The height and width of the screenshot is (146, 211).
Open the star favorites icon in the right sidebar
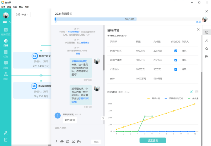pos(207,48)
